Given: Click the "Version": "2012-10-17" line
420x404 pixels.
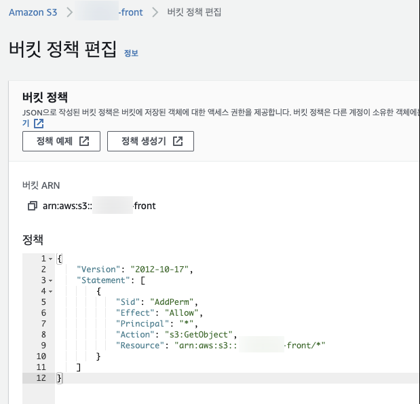Looking at the screenshot, I should coord(135,270).
